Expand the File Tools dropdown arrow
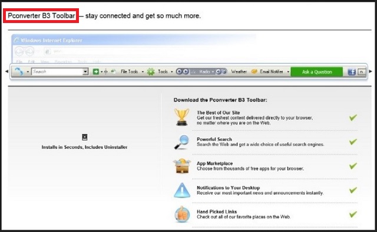Screen dimensions: 377x232 pyautogui.click(x=143, y=72)
